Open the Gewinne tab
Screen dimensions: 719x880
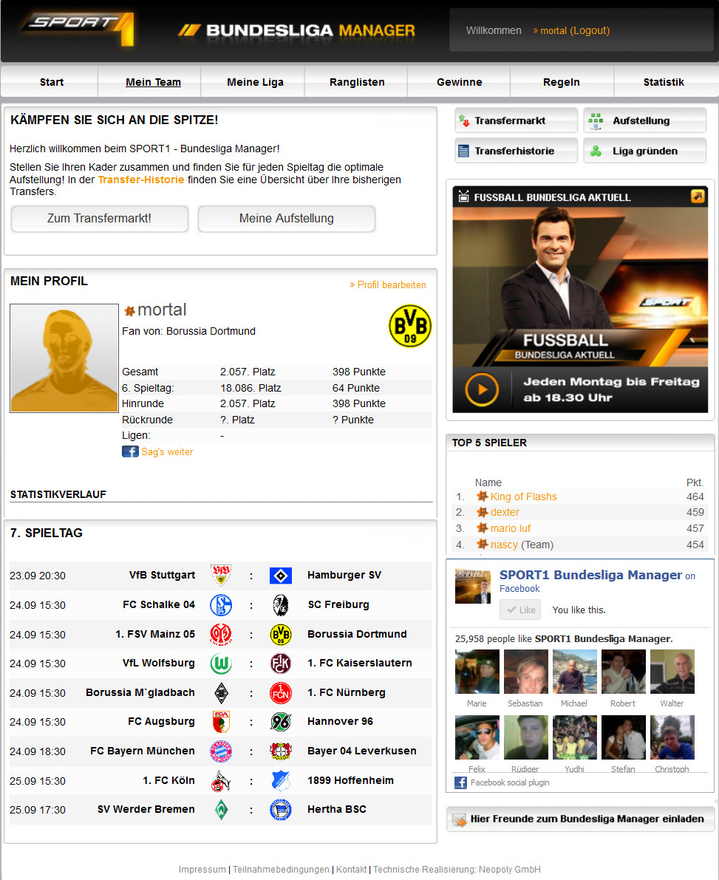[x=459, y=82]
